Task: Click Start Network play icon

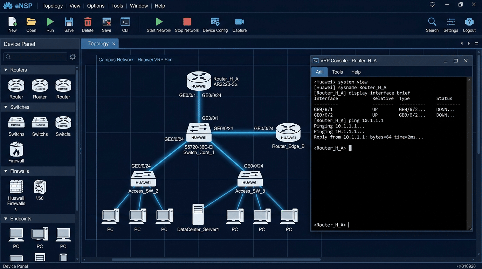Action: pyautogui.click(x=159, y=22)
